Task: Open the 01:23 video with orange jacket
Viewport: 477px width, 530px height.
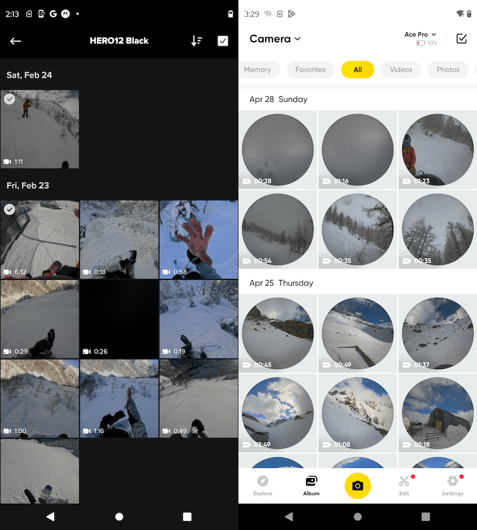Action: pyautogui.click(x=438, y=150)
